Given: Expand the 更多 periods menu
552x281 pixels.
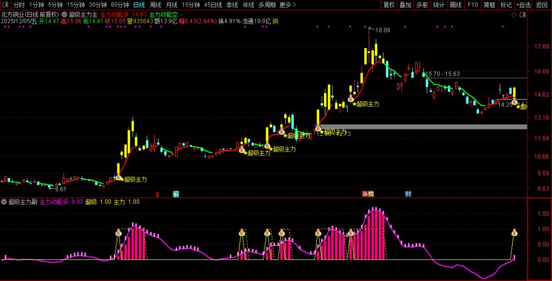Looking at the screenshot, I should [x=288, y=5].
